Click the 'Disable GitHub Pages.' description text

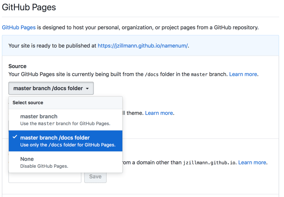(44, 166)
